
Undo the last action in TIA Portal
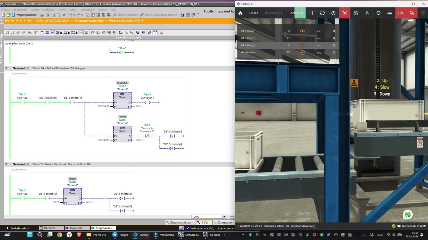click(x=70, y=15)
